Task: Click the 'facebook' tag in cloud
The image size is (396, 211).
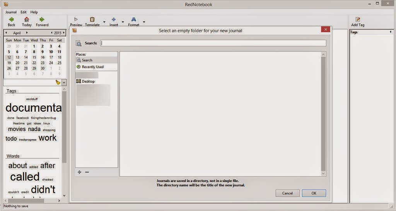Action: coord(23,118)
